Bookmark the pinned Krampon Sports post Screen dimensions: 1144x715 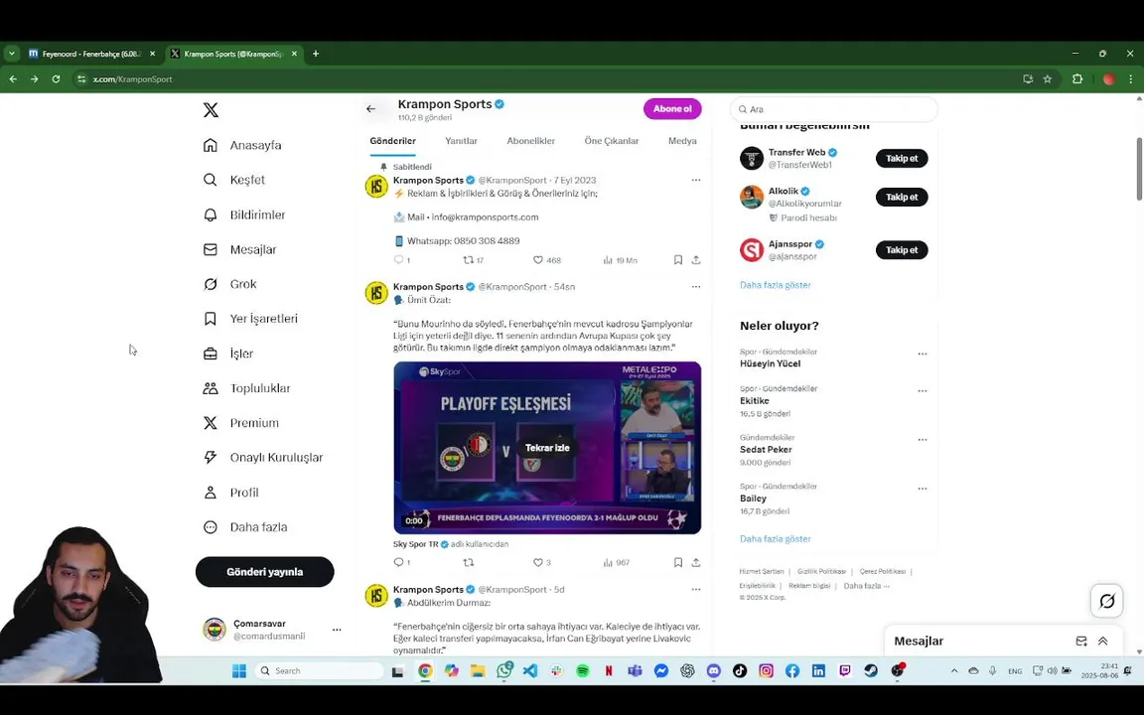pos(678,260)
